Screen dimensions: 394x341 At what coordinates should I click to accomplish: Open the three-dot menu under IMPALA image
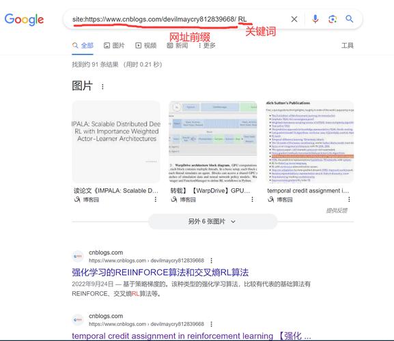tap(156, 199)
